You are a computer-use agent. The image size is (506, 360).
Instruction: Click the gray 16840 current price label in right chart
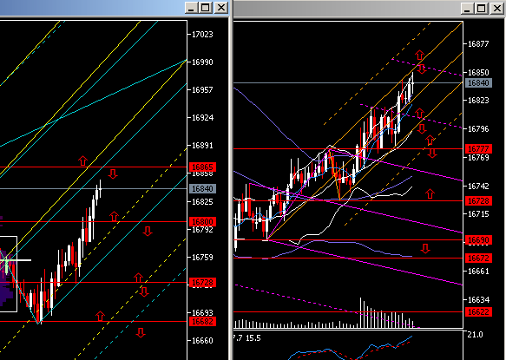[478, 83]
